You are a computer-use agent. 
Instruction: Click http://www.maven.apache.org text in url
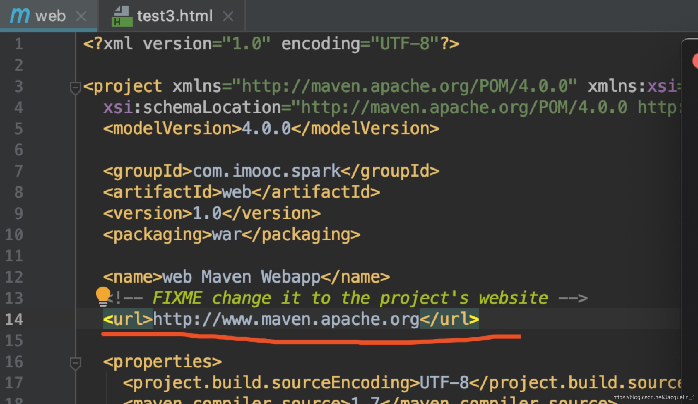286,319
